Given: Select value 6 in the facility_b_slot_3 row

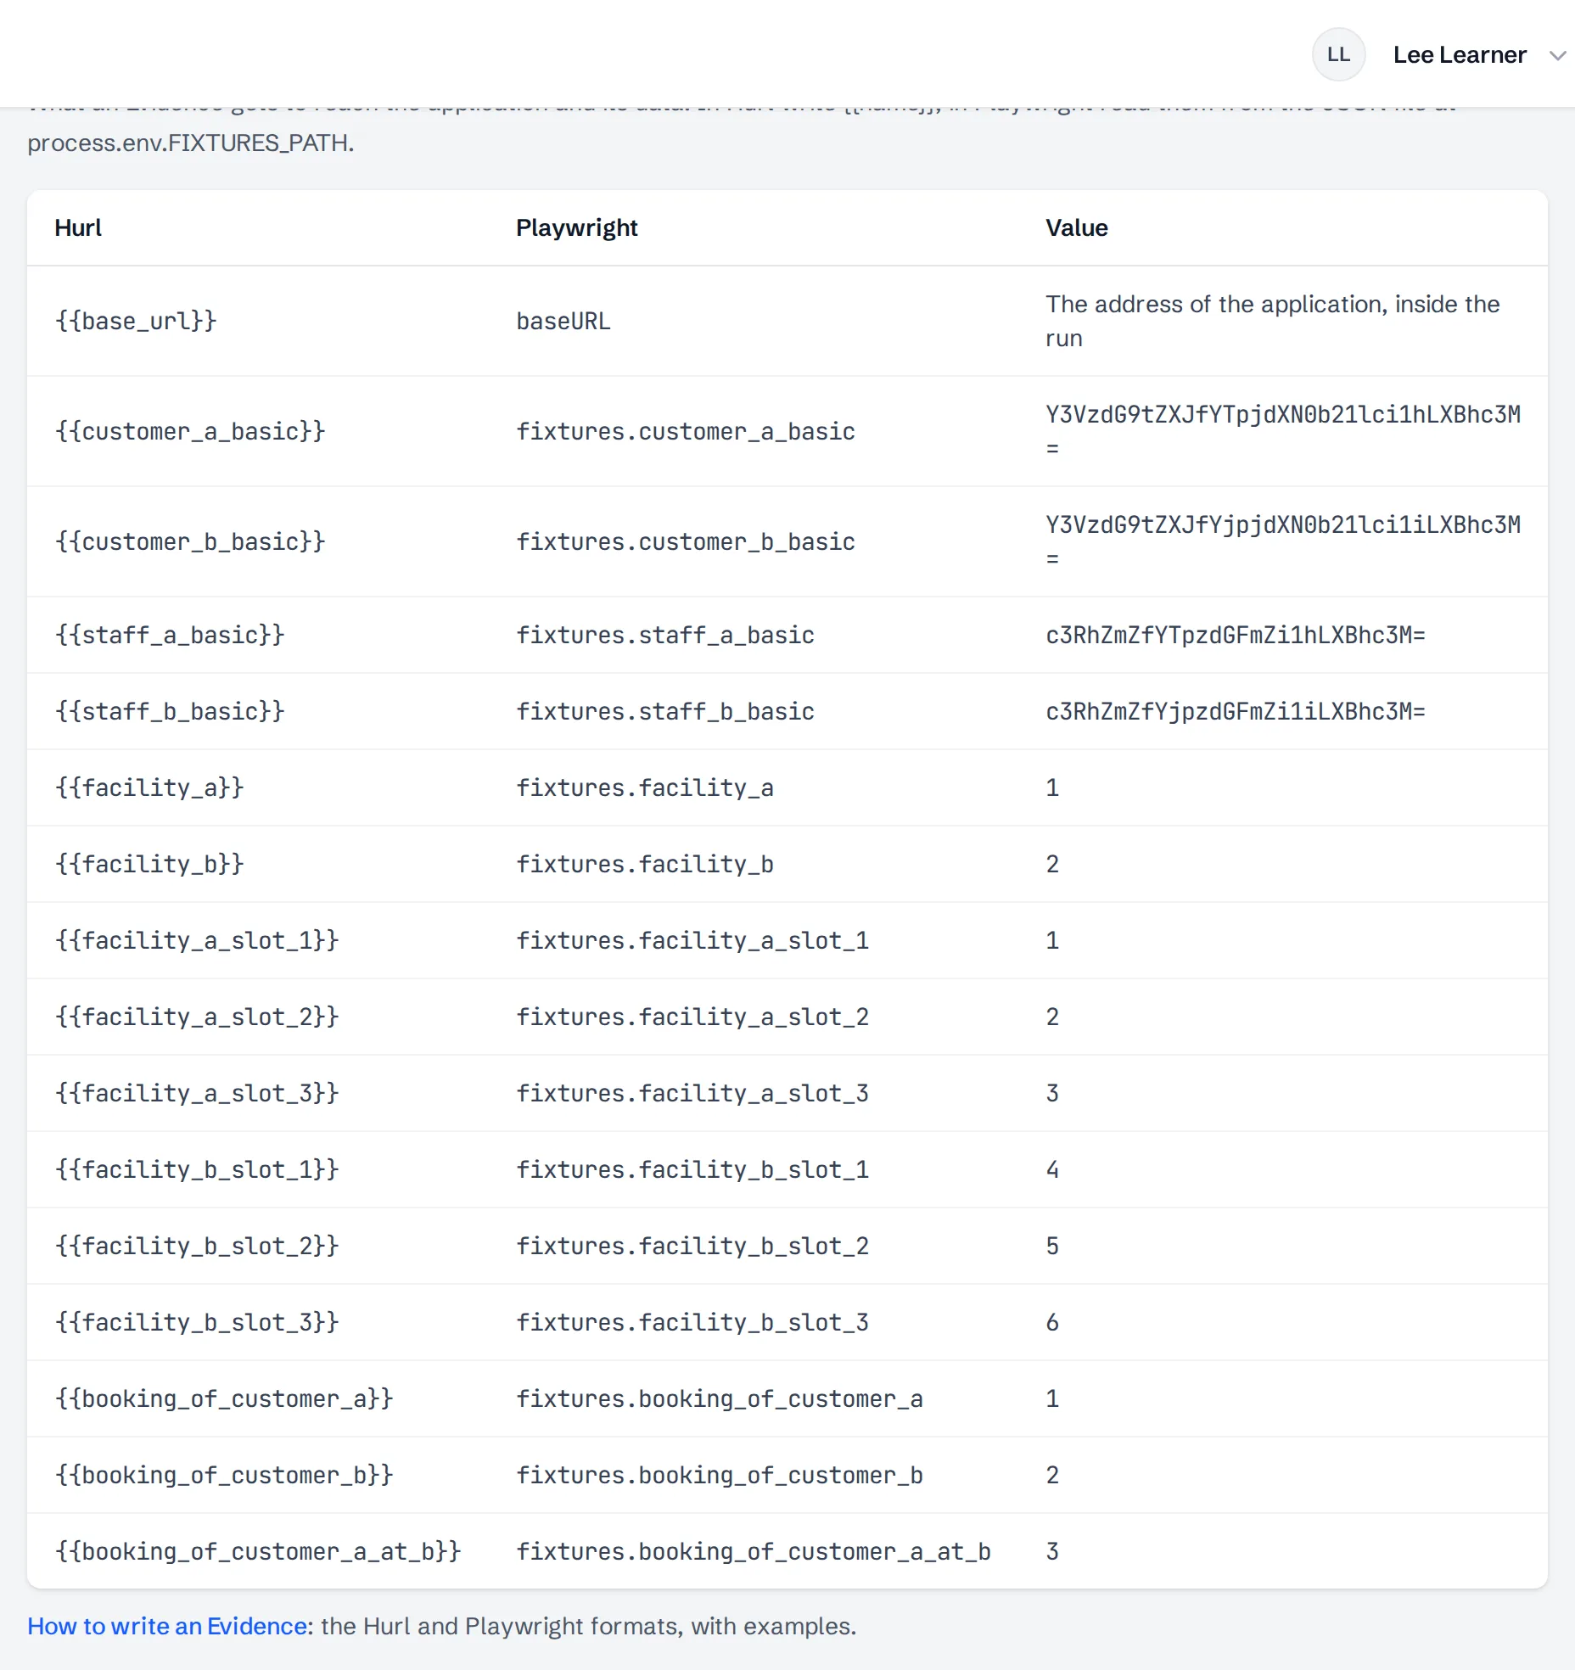Looking at the screenshot, I should pyautogui.click(x=1052, y=1322).
